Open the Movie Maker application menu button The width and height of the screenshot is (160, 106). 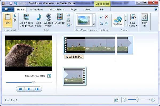click(x=8, y=9)
